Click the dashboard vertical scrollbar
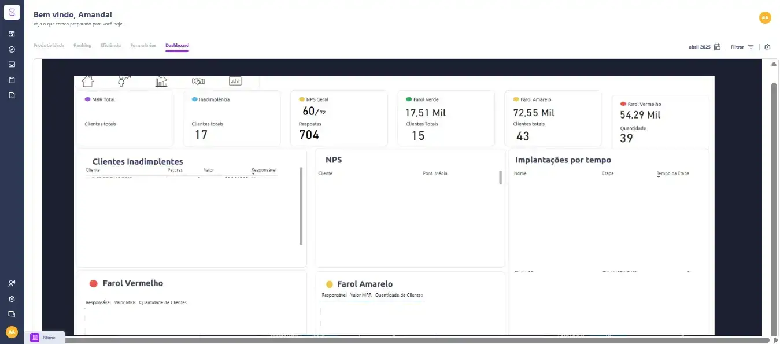The height and width of the screenshot is (344, 780). pos(774,208)
